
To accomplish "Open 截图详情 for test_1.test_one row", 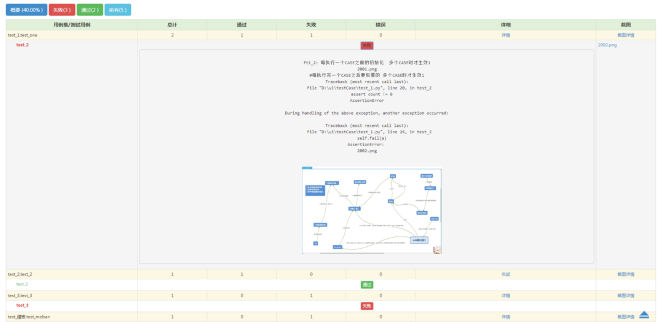I will [x=625, y=35].
